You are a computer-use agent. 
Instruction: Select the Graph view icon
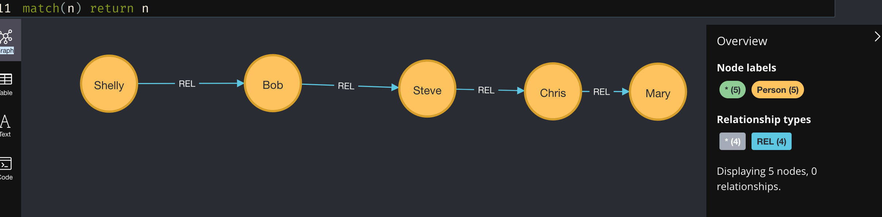[x=7, y=37]
